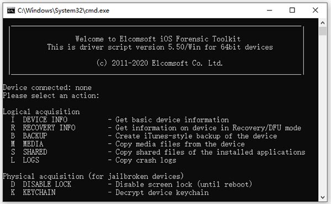Click the RECOVERY INFO menu line

[x=156, y=128]
